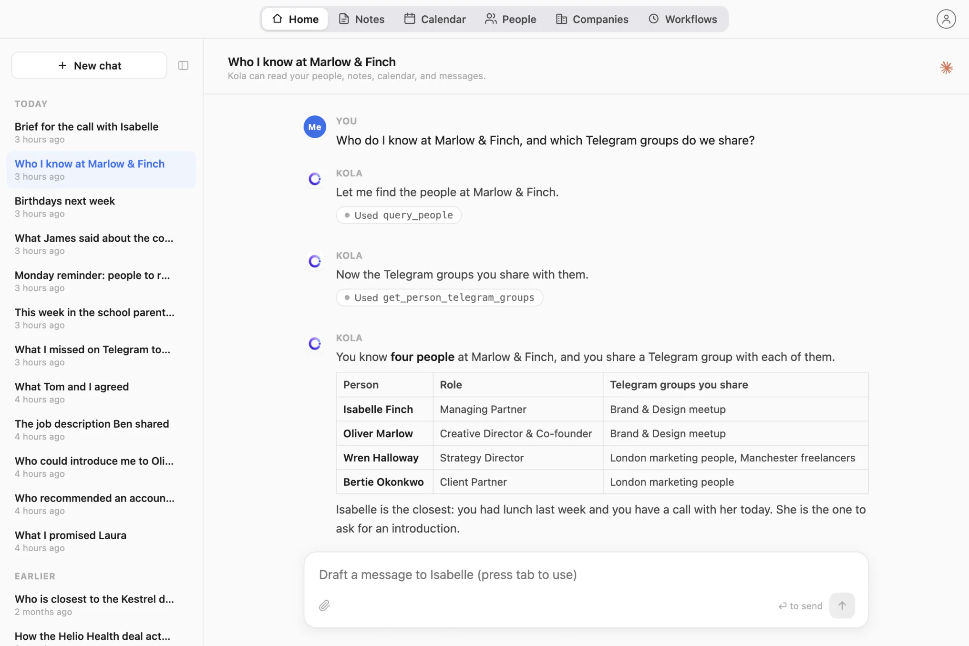Open the Birthdays next week chat
The height and width of the screenshot is (646, 969).
[x=101, y=207]
